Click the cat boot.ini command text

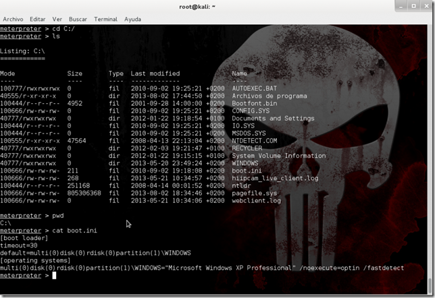(74, 231)
